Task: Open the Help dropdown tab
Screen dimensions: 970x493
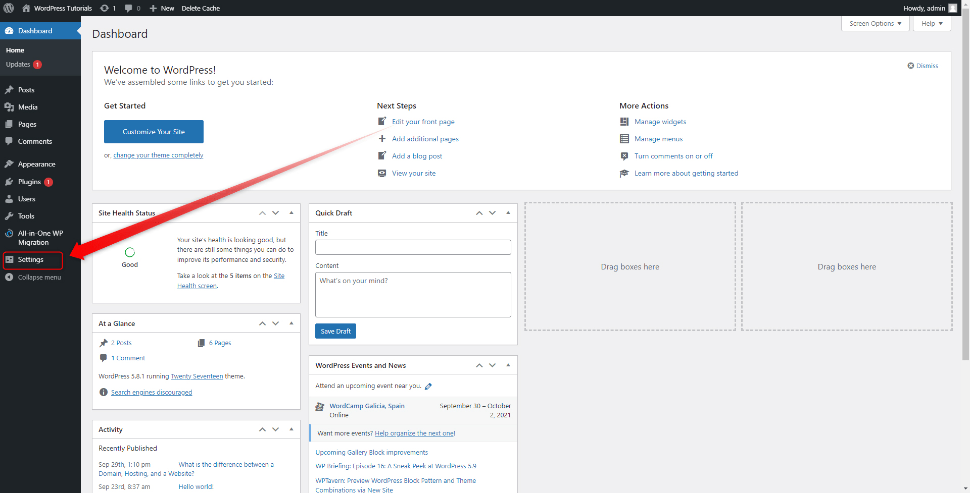Action: click(932, 24)
